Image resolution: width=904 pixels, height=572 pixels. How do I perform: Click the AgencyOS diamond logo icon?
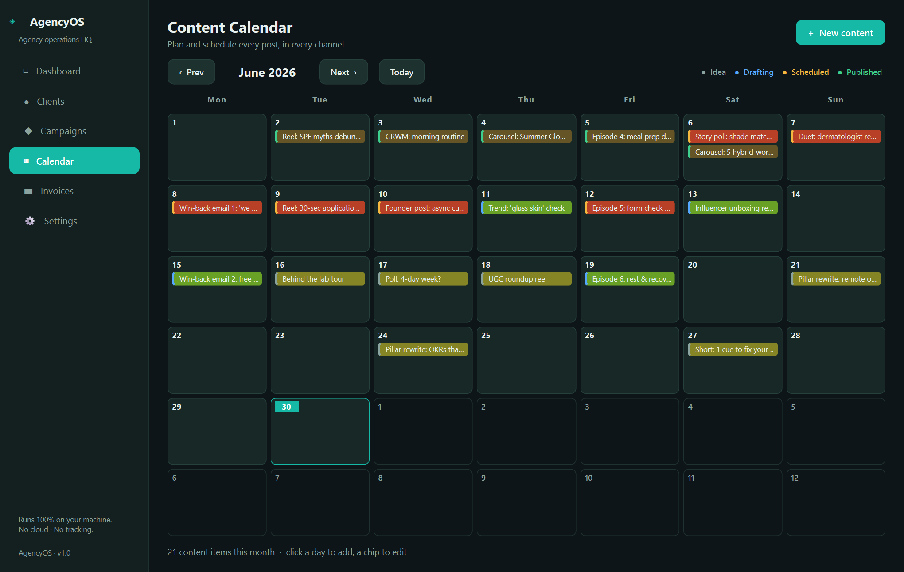pyautogui.click(x=12, y=21)
